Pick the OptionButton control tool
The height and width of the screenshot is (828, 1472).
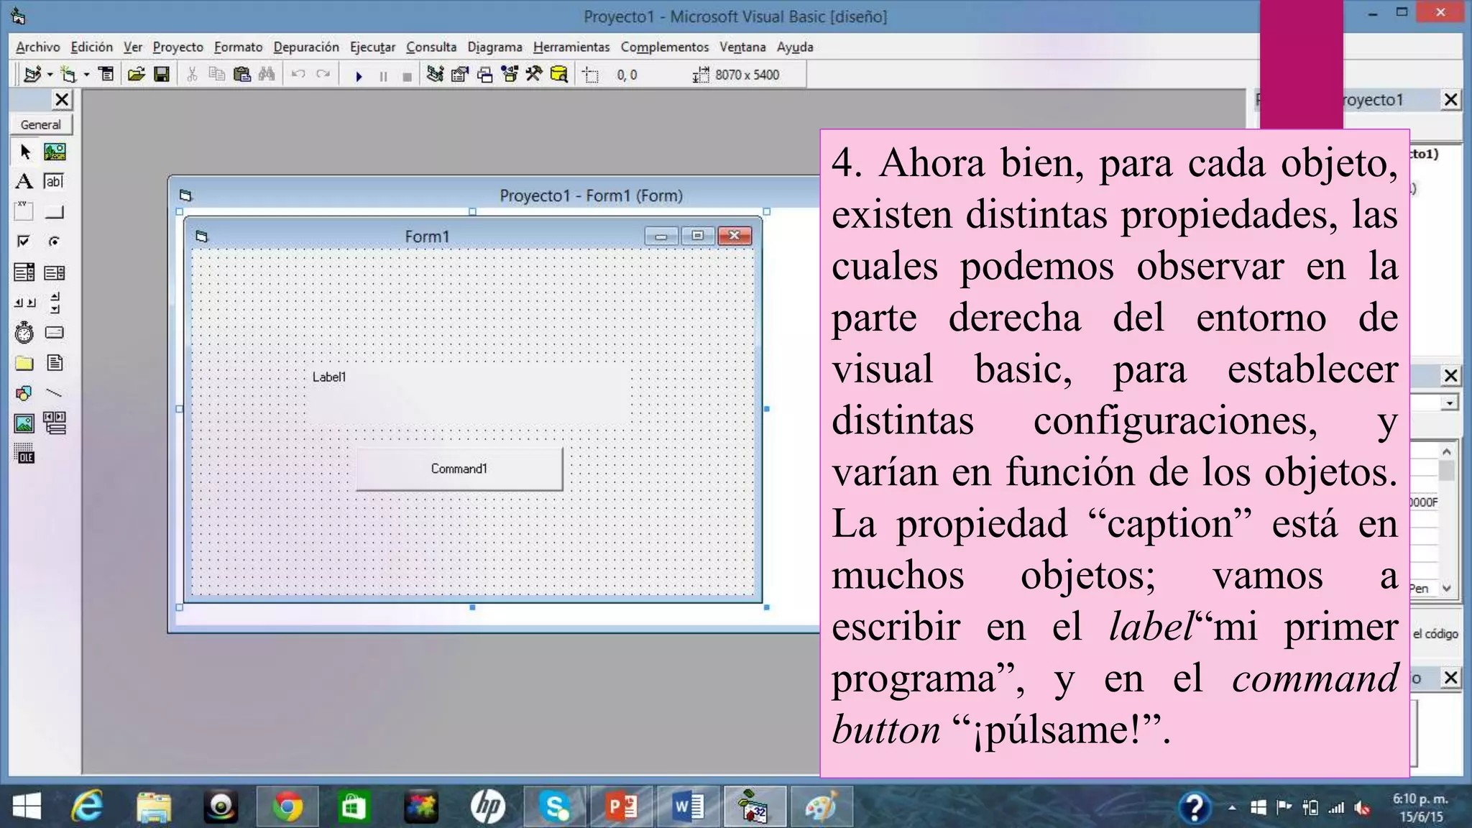coord(55,241)
